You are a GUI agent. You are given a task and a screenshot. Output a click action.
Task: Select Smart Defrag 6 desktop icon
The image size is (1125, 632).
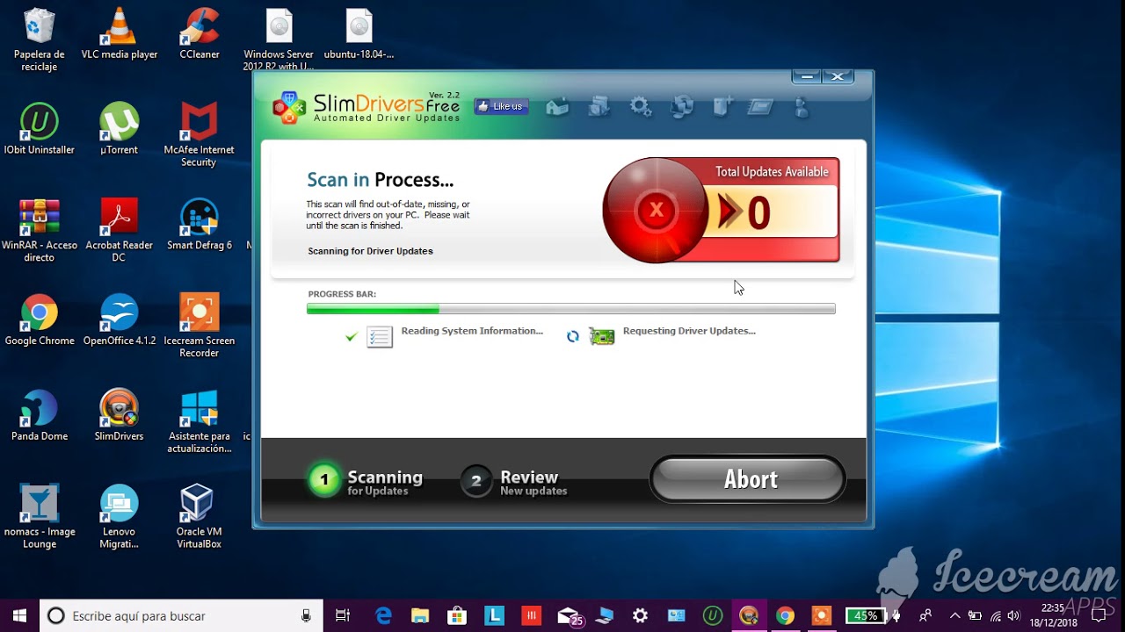pyautogui.click(x=200, y=226)
